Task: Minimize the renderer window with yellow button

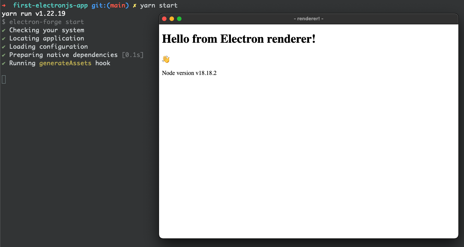Action: [172, 19]
